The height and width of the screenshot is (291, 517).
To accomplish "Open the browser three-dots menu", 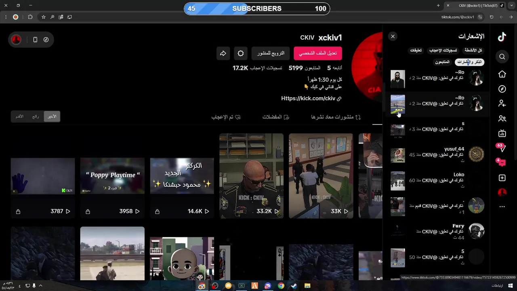I will (x=6, y=17).
